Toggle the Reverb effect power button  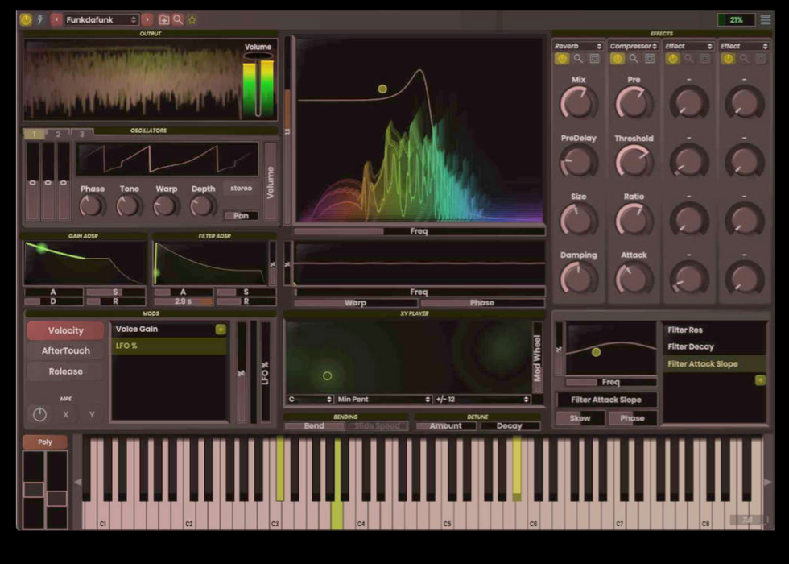click(562, 59)
